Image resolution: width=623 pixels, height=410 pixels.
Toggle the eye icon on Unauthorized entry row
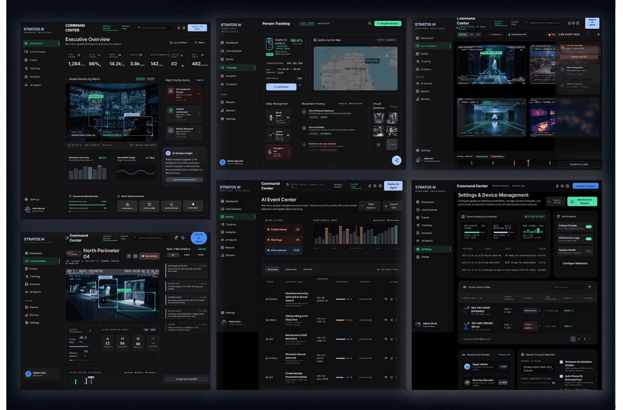click(x=386, y=299)
